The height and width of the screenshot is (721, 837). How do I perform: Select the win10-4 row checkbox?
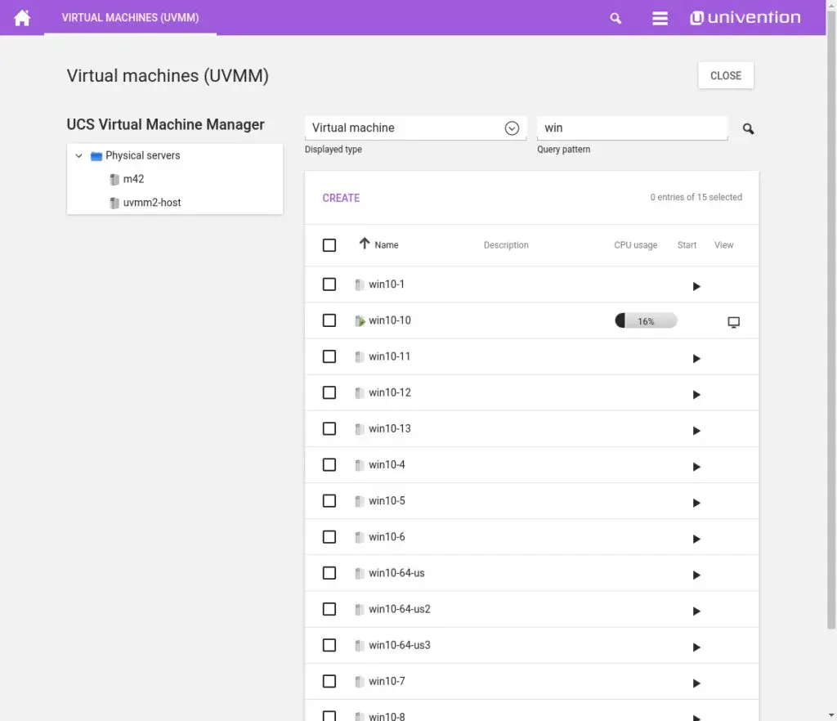click(x=329, y=464)
